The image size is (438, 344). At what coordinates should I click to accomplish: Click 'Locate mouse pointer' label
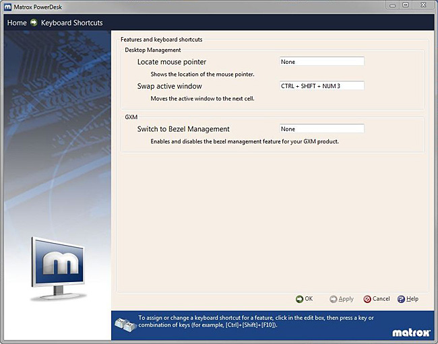[x=172, y=62]
